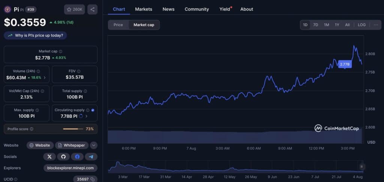Click the info icon beside Vol/Mkt Cap (24h)
Viewport: 384px width, 182px height.
pyautogui.click(x=42, y=91)
